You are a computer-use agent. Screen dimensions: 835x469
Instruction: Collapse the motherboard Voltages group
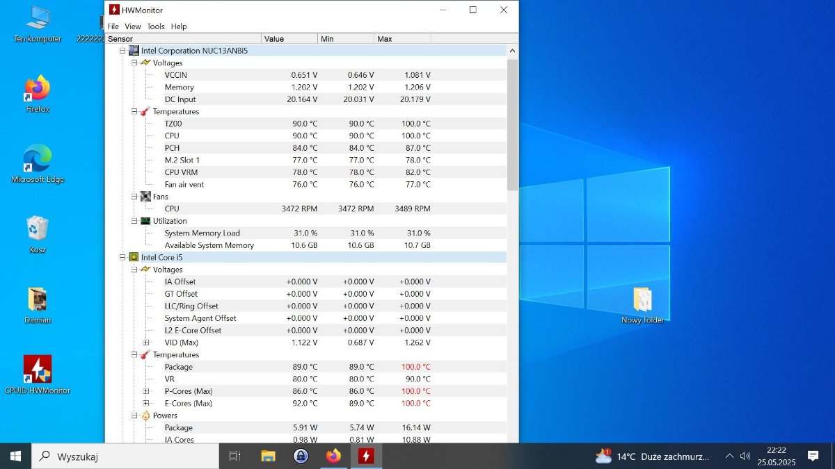click(134, 63)
